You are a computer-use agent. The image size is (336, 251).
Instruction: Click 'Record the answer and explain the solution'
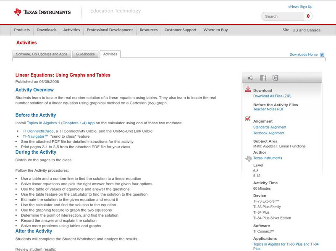[x=59, y=221]
